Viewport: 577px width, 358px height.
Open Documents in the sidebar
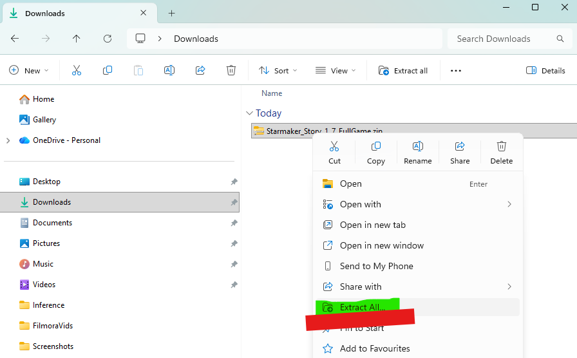pyautogui.click(x=46, y=223)
